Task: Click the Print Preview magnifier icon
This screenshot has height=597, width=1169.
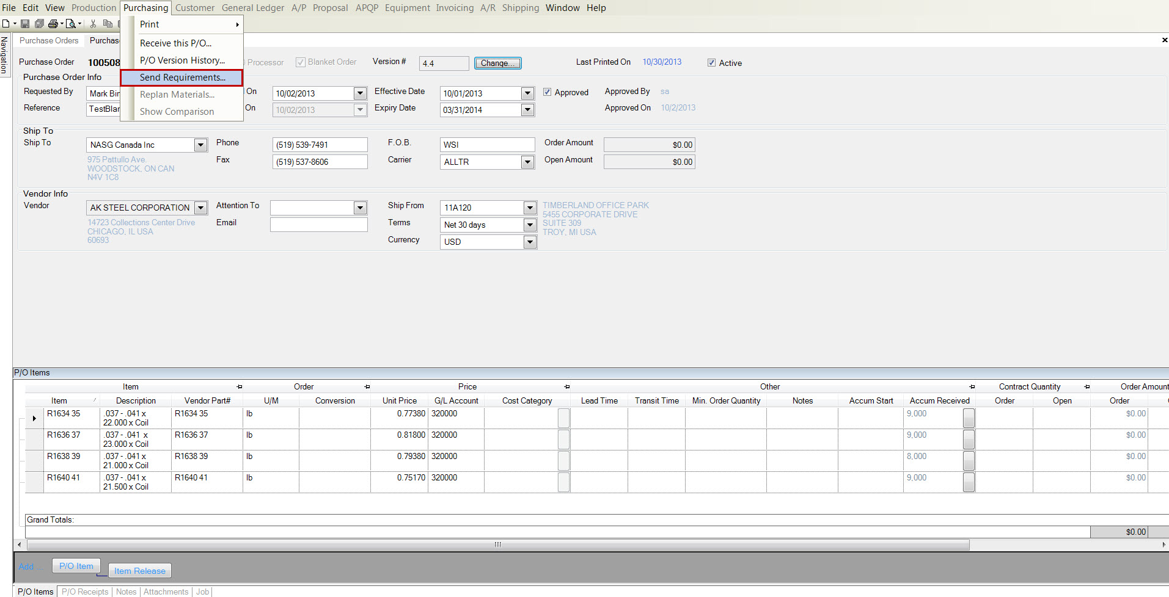Action: 71,24
